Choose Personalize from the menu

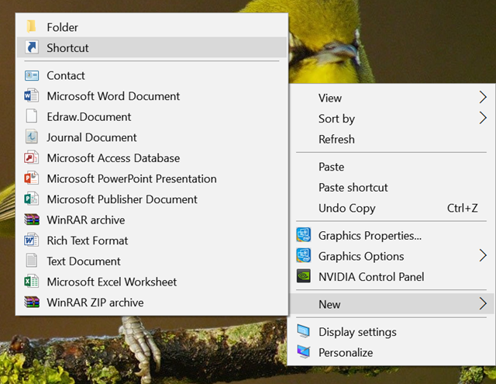coord(391,351)
